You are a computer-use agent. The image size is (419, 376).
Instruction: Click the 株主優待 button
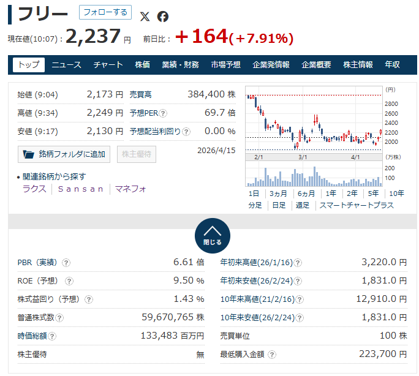(x=137, y=154)
